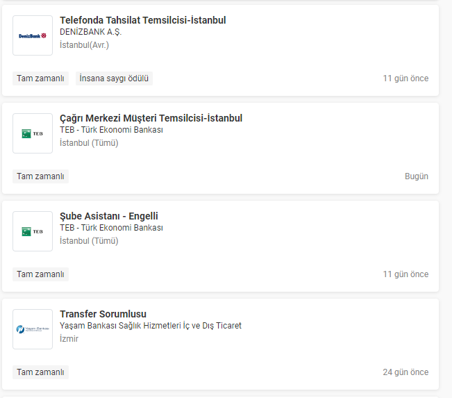Click the DenizBank company logo

(x=33, y=35)
